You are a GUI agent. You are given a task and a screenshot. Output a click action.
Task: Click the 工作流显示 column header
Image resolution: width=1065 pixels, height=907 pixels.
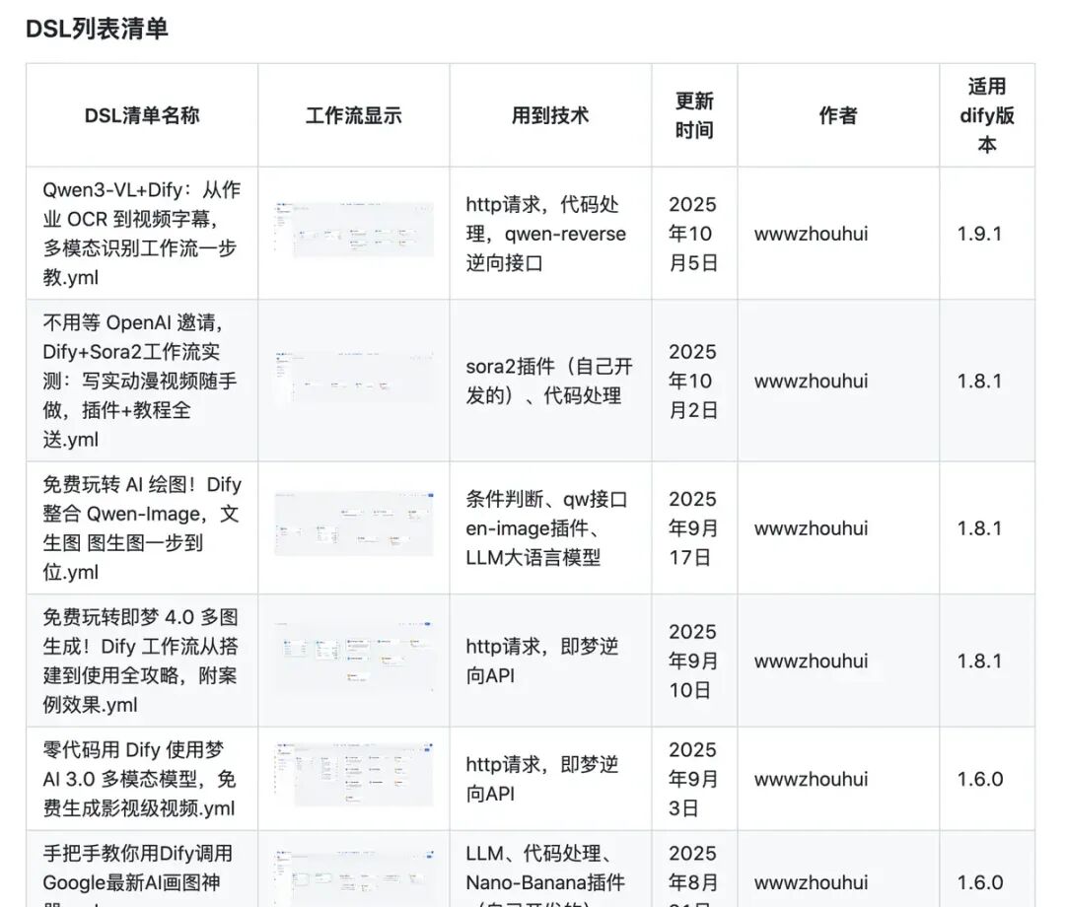(353, 114)
